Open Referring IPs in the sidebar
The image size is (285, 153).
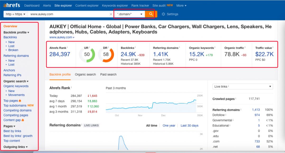coord(12,75)
